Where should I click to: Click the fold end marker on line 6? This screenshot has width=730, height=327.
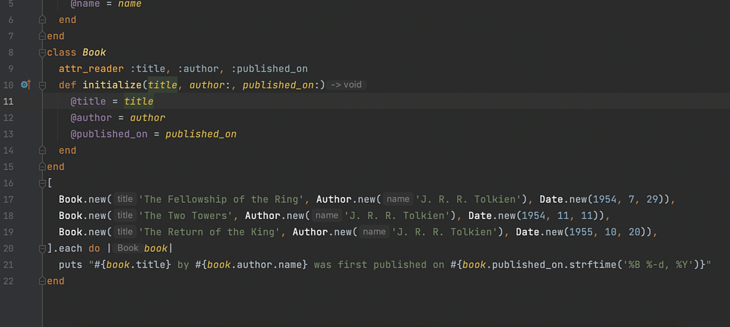[42, 20]
